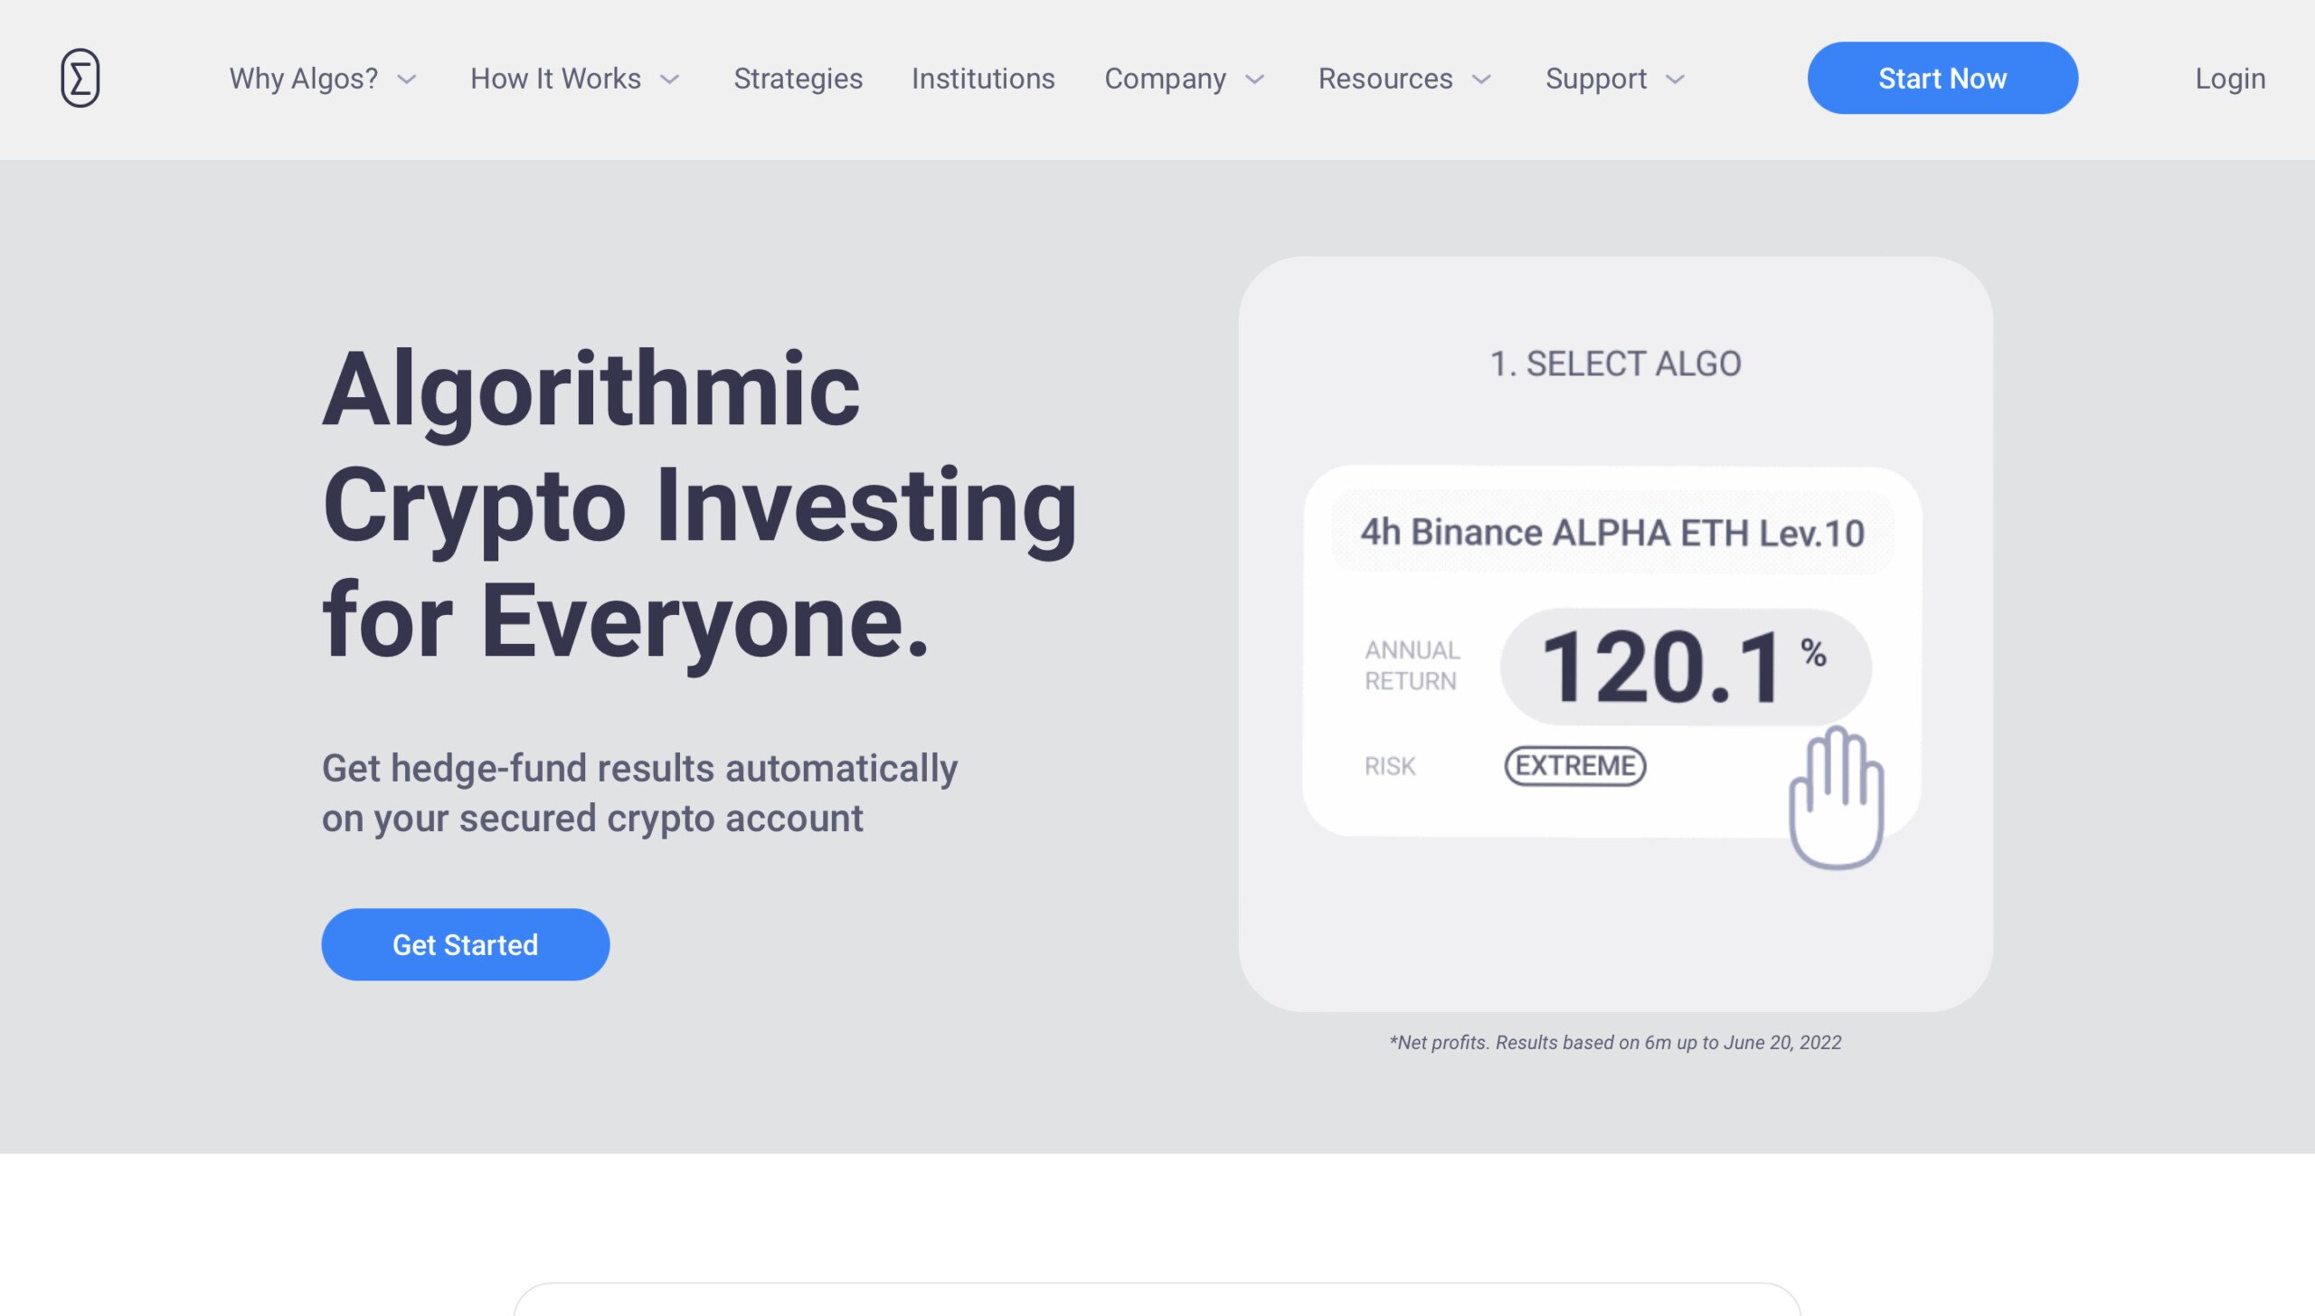Click the Why Algos? menu label

[x=304, y=79]
